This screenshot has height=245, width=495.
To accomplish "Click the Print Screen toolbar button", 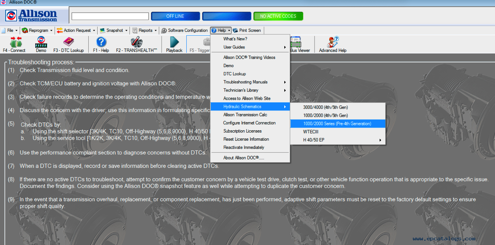I will (x=247, y=30).
